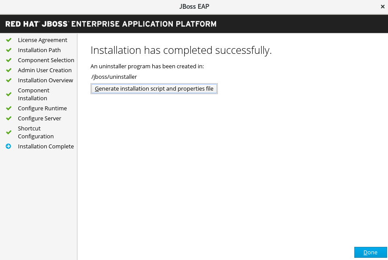Click the Configure Runtime checkmark icon

click(8, 109)
